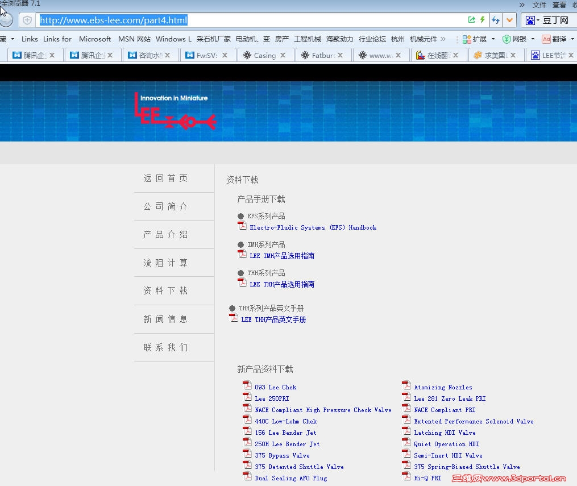Screen dimensions: 577x486
Task: Click the back navigation button
Action: pos(5,20)
